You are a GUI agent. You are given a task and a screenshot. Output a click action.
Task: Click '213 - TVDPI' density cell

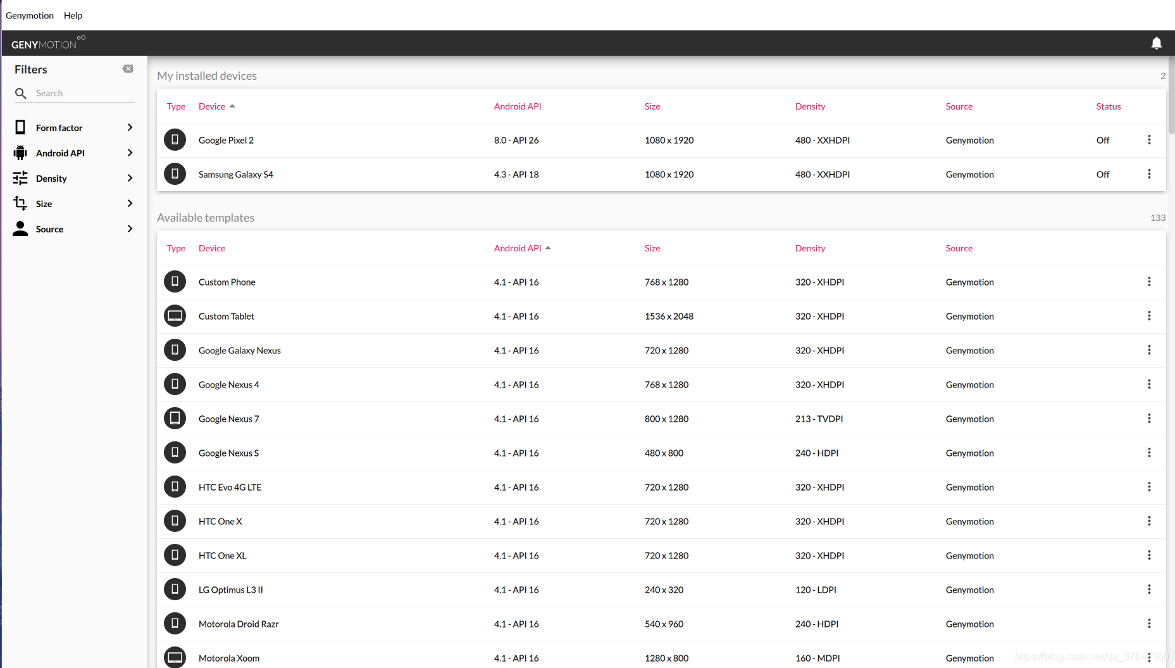coord(819,419)
